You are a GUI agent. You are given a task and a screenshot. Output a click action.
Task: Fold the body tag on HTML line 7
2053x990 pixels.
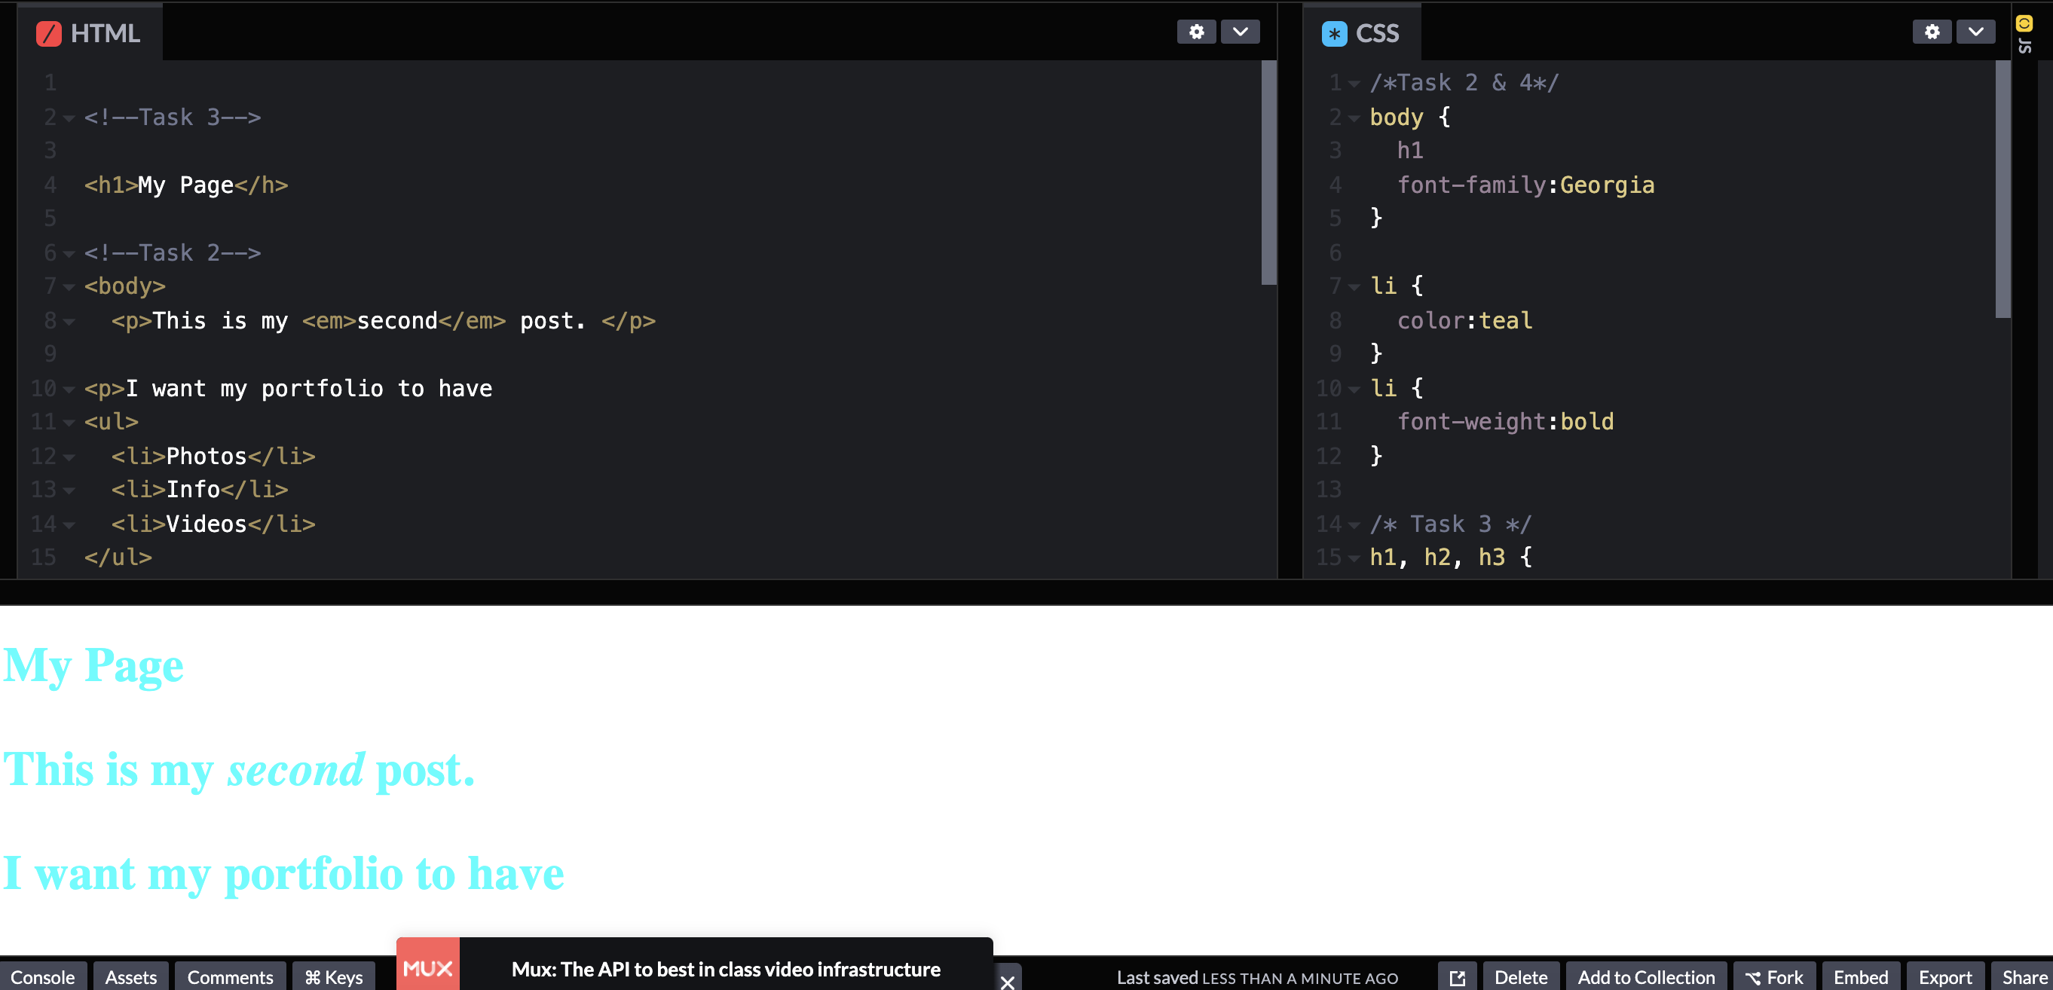tap(69, 287)
